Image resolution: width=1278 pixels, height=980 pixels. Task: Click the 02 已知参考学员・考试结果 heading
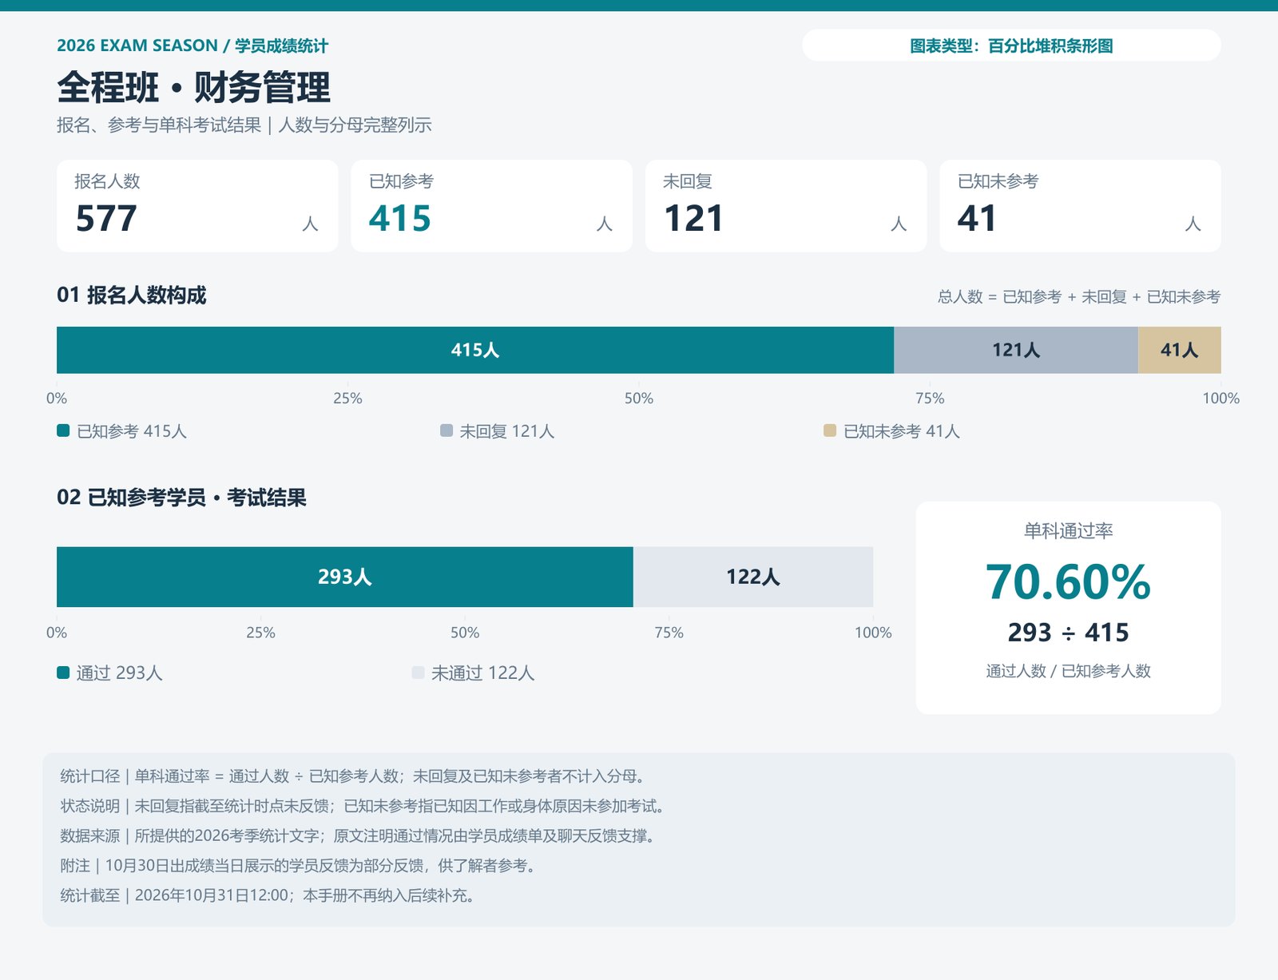181,498
